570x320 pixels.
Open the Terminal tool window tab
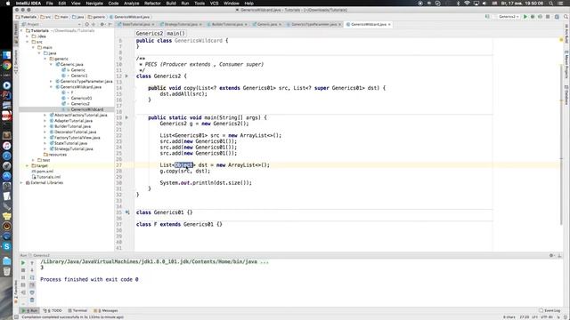(77, 310)
